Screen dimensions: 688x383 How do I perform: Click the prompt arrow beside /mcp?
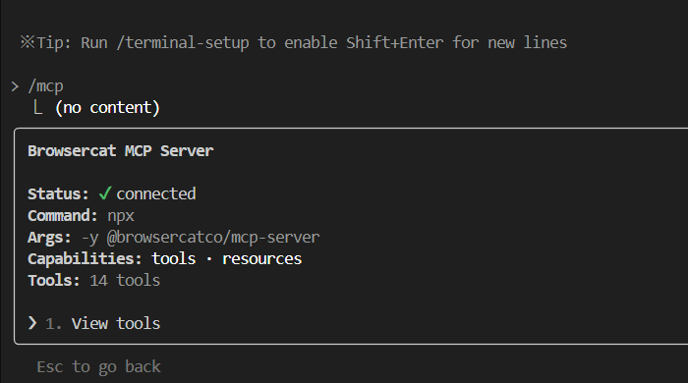click(15, 86)
